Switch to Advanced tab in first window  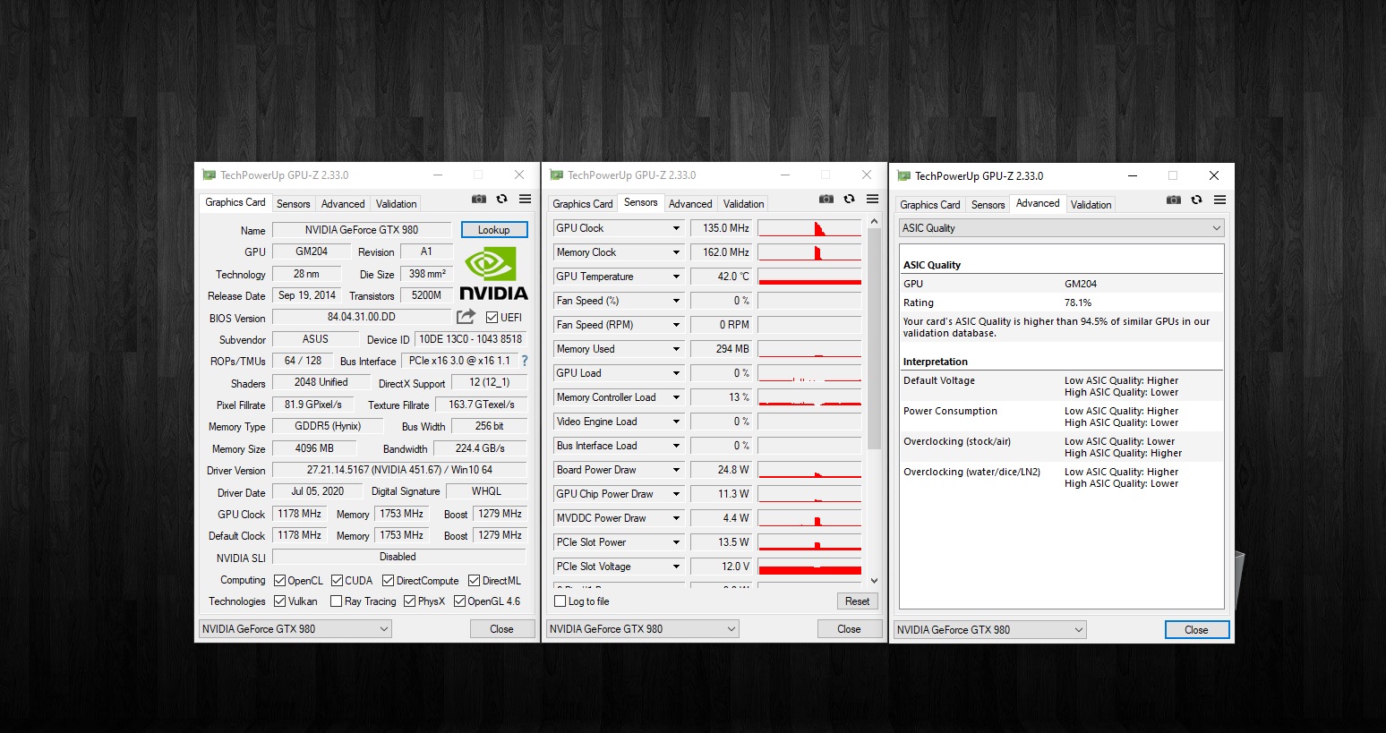click(343, 204)
